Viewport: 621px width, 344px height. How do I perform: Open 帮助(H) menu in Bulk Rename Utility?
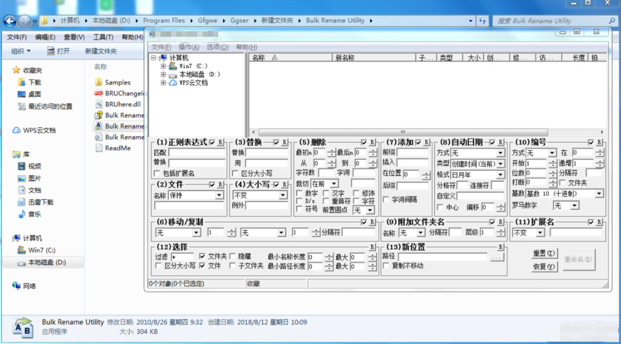pyautogui.click(x=246, y=47)
